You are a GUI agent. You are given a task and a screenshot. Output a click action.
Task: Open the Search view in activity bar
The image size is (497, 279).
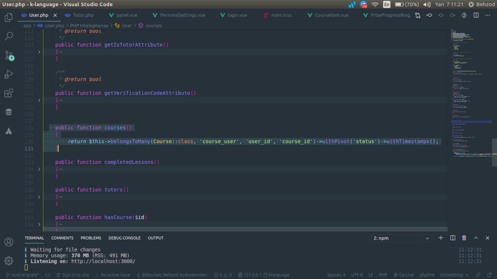click(9, 36)
